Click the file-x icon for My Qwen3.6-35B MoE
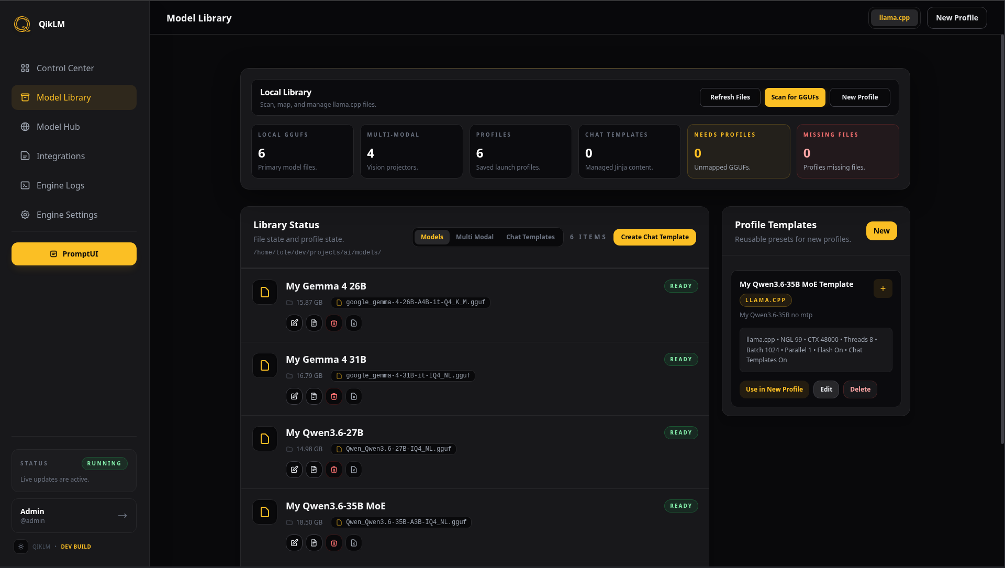Viewport: 1005px width, 568px height. [354, 543]
